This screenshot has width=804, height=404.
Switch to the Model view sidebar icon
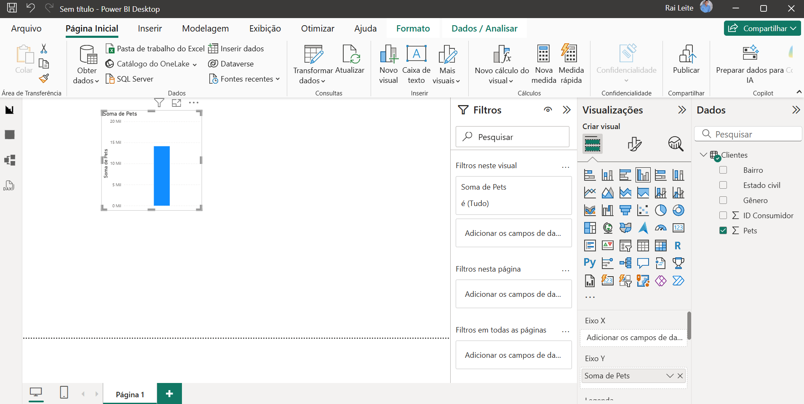(9, 160)
